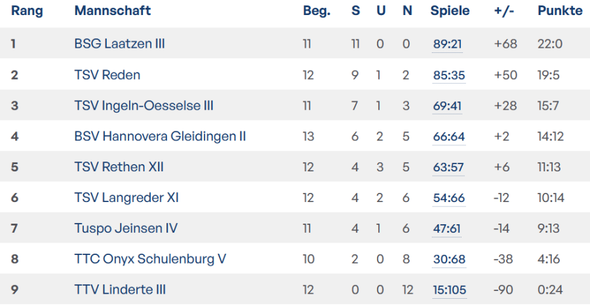The image size is (590, 306).
Task: Click the 54:66 games result
Action: pos(449,198)
